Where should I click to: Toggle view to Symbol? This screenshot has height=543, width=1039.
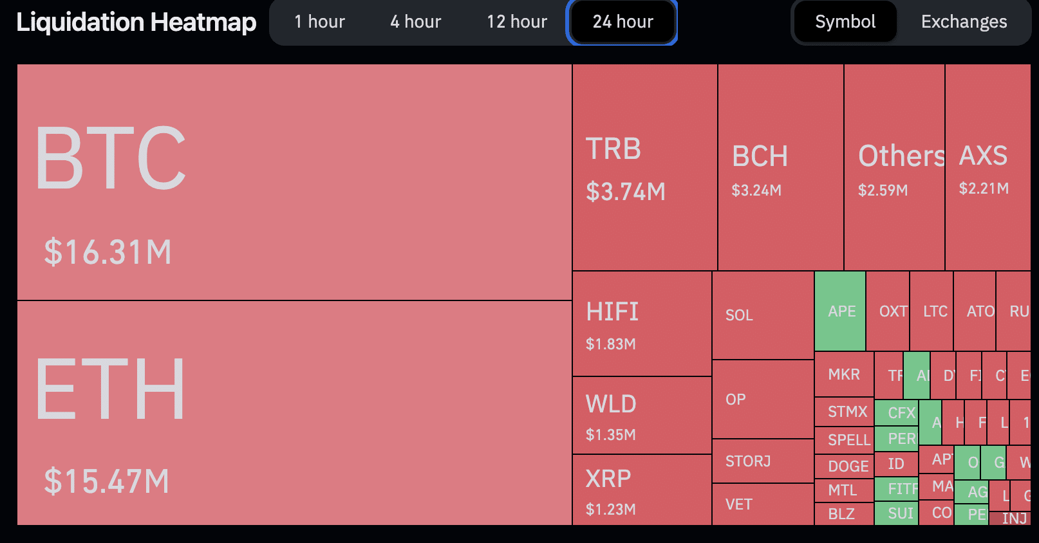tap(845, 22)
